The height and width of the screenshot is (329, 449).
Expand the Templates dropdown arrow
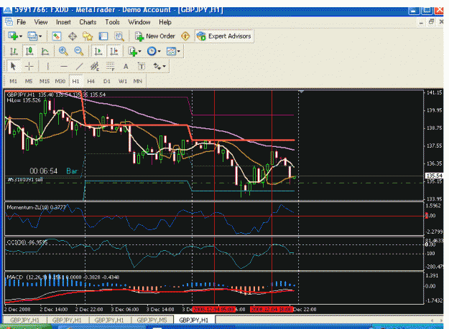179,52
